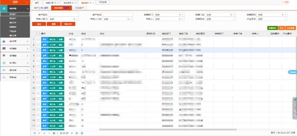
Task: Open the 带单人部门 dropdown
Action: pyautogui.click(x=77, y=19)
